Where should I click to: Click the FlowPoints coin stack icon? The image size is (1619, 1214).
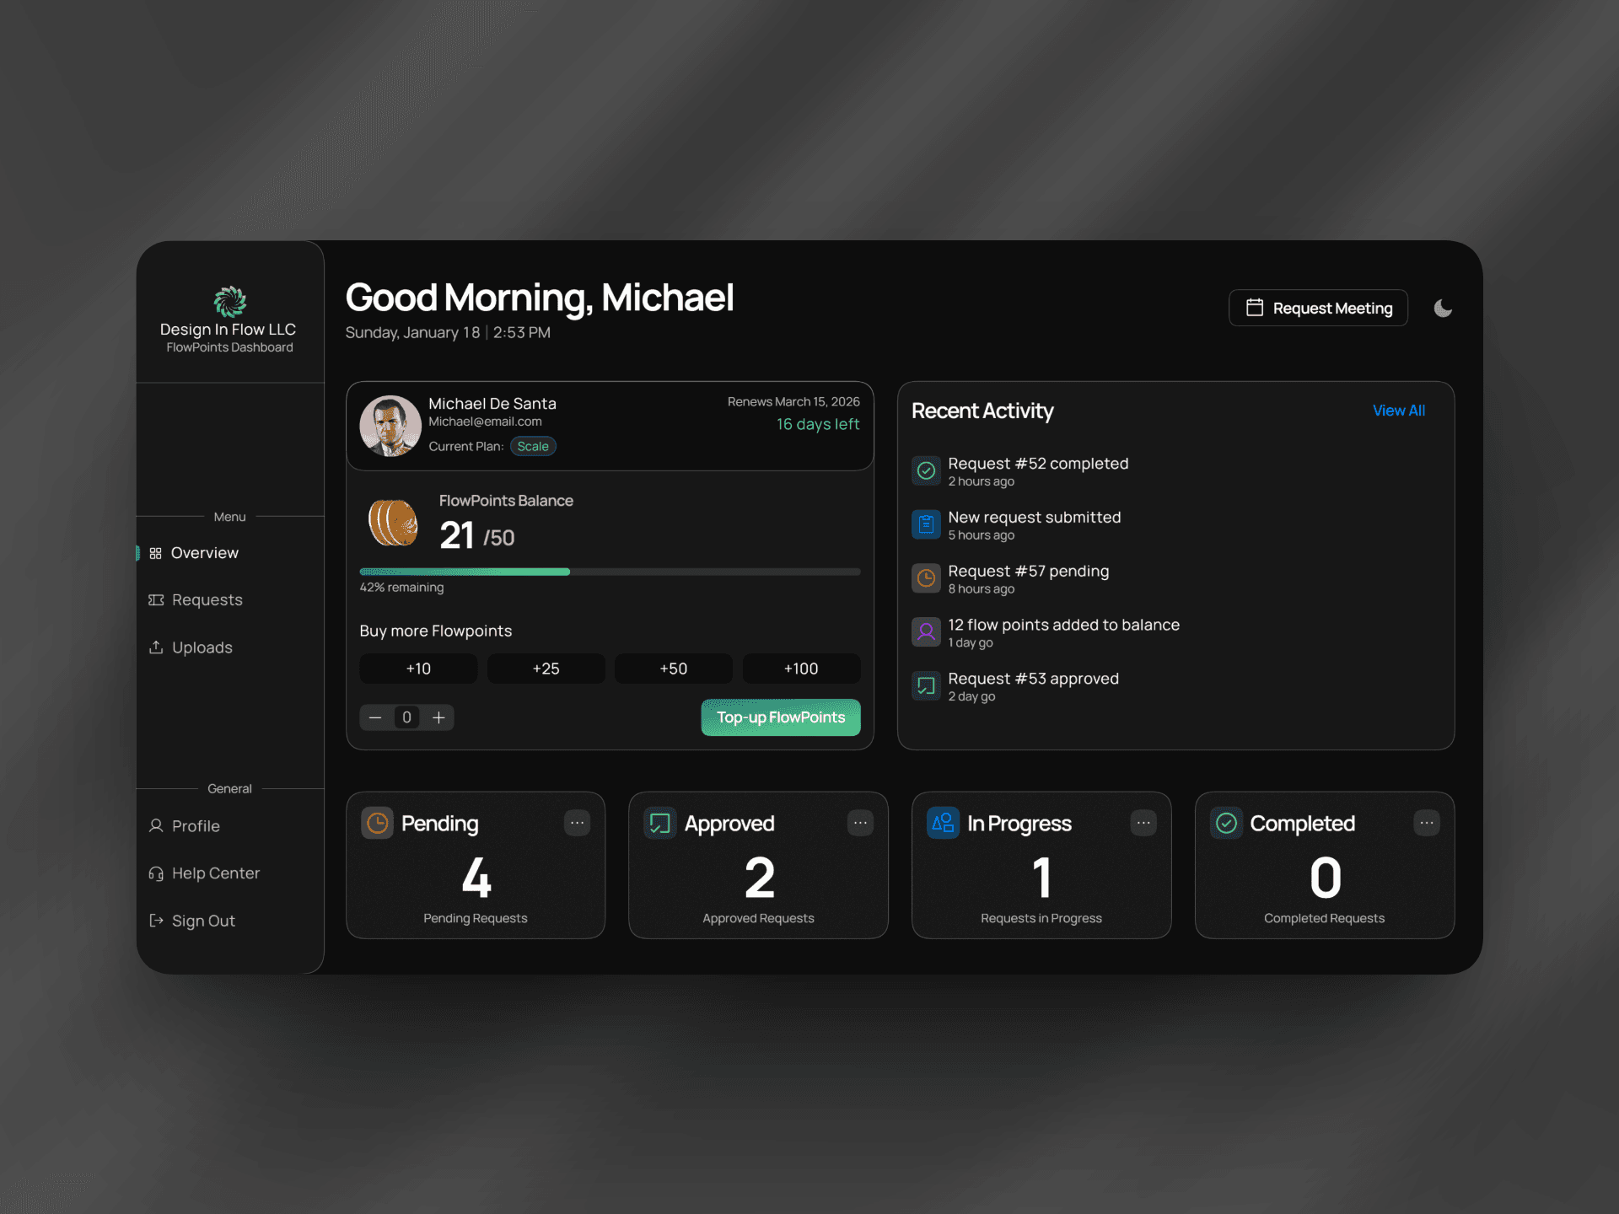[393, 523]
